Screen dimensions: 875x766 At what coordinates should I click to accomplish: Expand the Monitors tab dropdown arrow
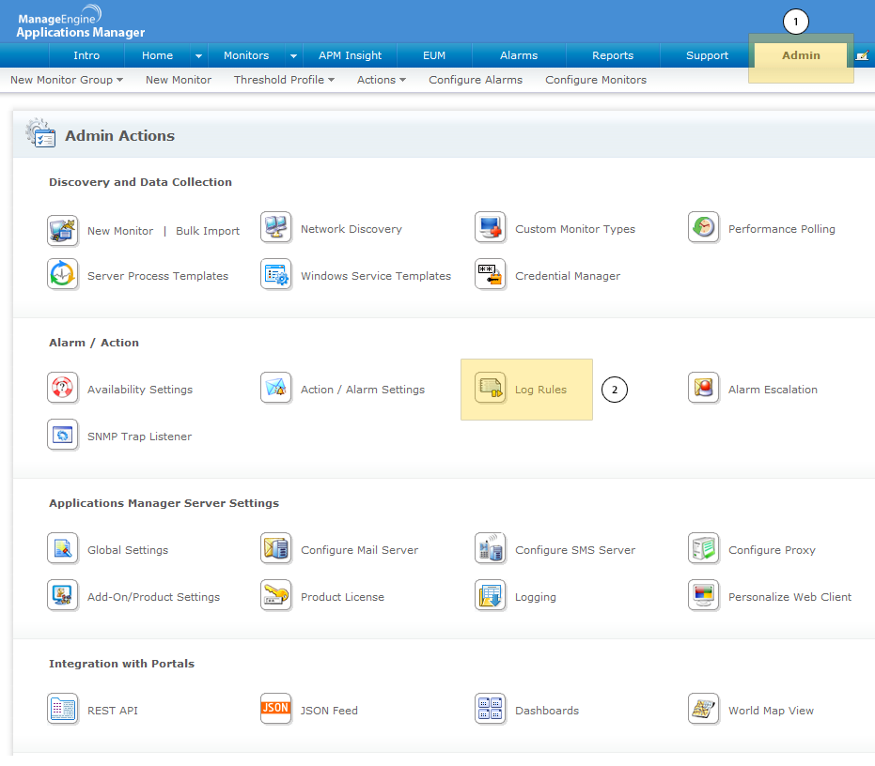(293, 55)
